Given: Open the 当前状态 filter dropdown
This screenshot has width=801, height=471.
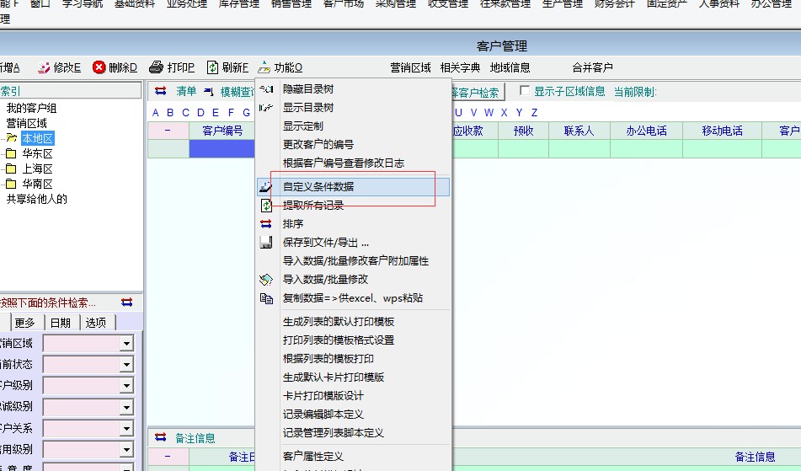Looking at the screenshot, I should 126,365.
